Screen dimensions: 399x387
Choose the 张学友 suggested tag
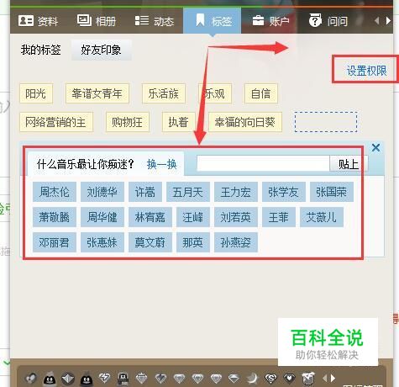[284, 192]
